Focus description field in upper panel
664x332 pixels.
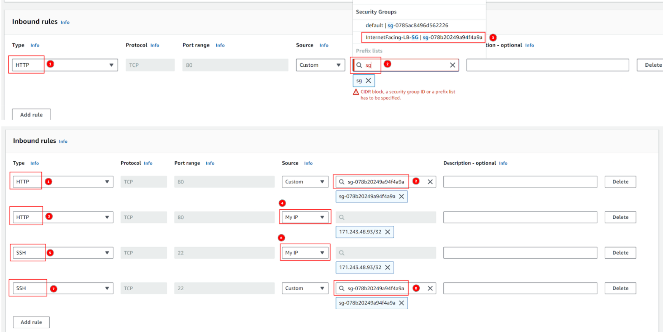tap(548, 65)
